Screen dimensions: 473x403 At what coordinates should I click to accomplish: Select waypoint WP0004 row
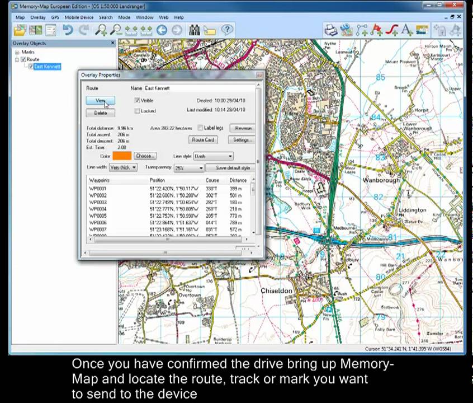point(169,209)
